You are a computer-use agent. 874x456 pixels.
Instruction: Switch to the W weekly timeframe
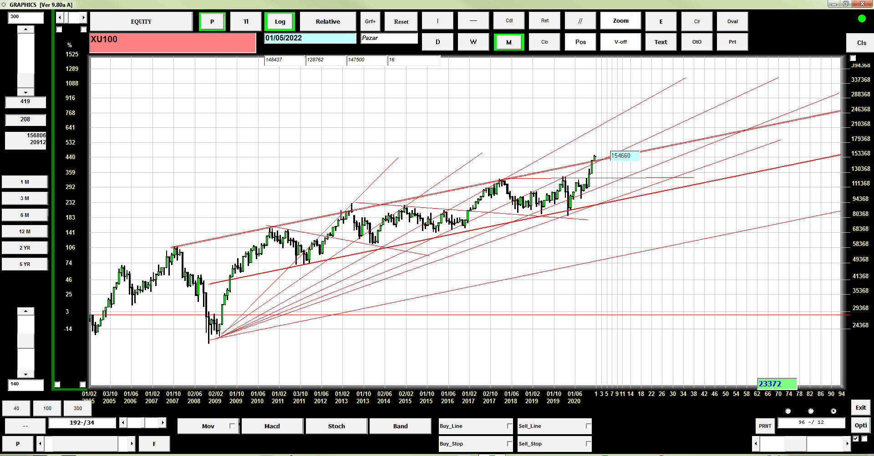(473, 42)
